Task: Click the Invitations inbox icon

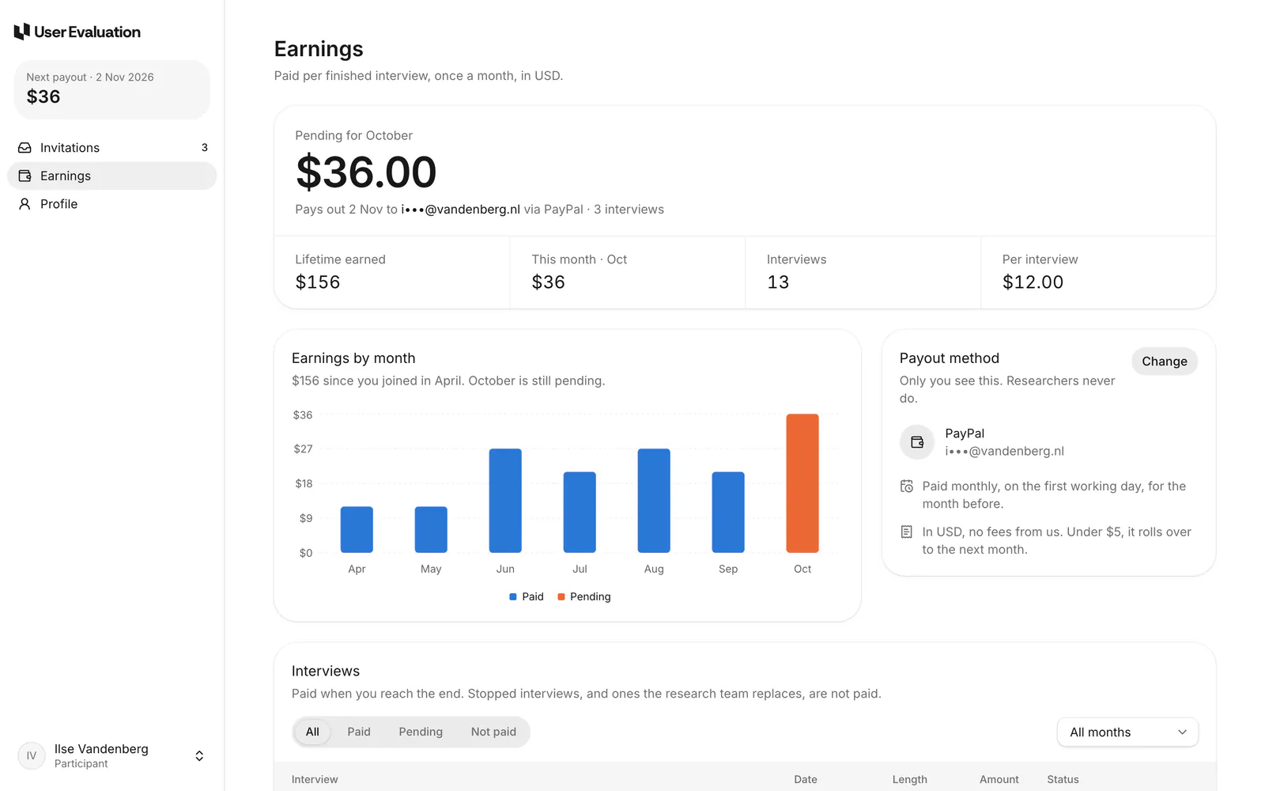Action: 25,148
